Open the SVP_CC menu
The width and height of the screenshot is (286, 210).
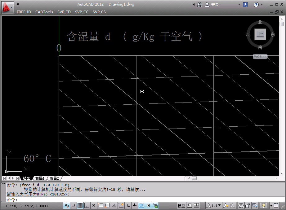tap(82, 12)
